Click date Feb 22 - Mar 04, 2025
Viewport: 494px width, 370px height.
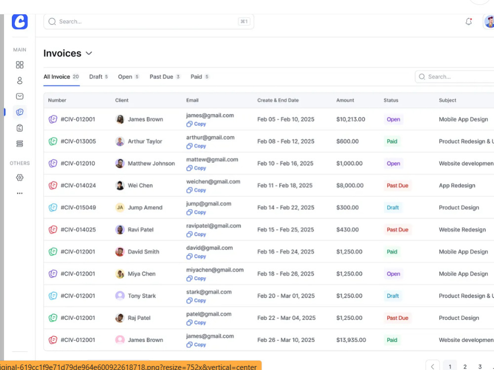point(286,318)
